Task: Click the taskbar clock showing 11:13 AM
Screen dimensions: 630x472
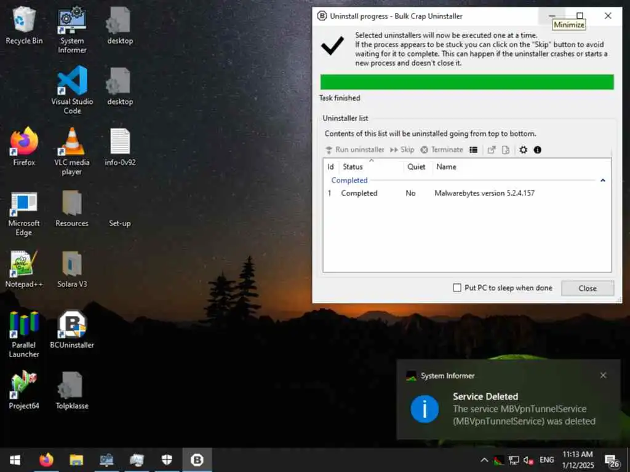Action: point(577,460)
